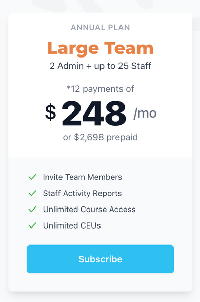Click the Unlimited CEUs feature text
This screenshot has height=302, width=200.
coord(72,225)
